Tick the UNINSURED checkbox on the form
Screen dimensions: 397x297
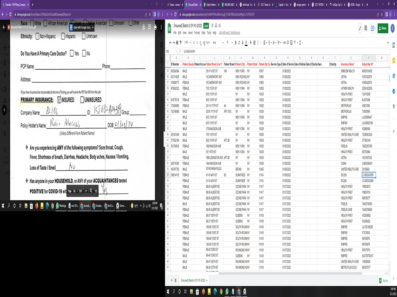coord(82,100)
